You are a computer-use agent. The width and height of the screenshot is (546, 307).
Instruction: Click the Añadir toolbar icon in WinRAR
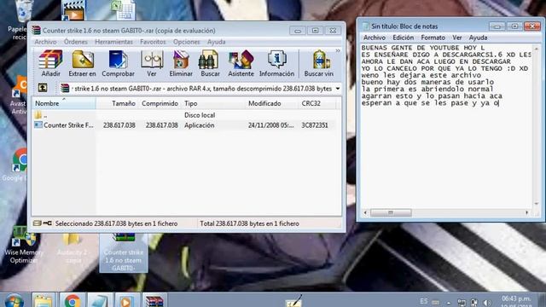coord(51,63)
